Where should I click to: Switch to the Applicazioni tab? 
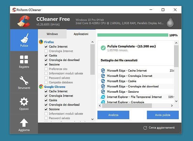pyautogui.click(x=81, y=34)
